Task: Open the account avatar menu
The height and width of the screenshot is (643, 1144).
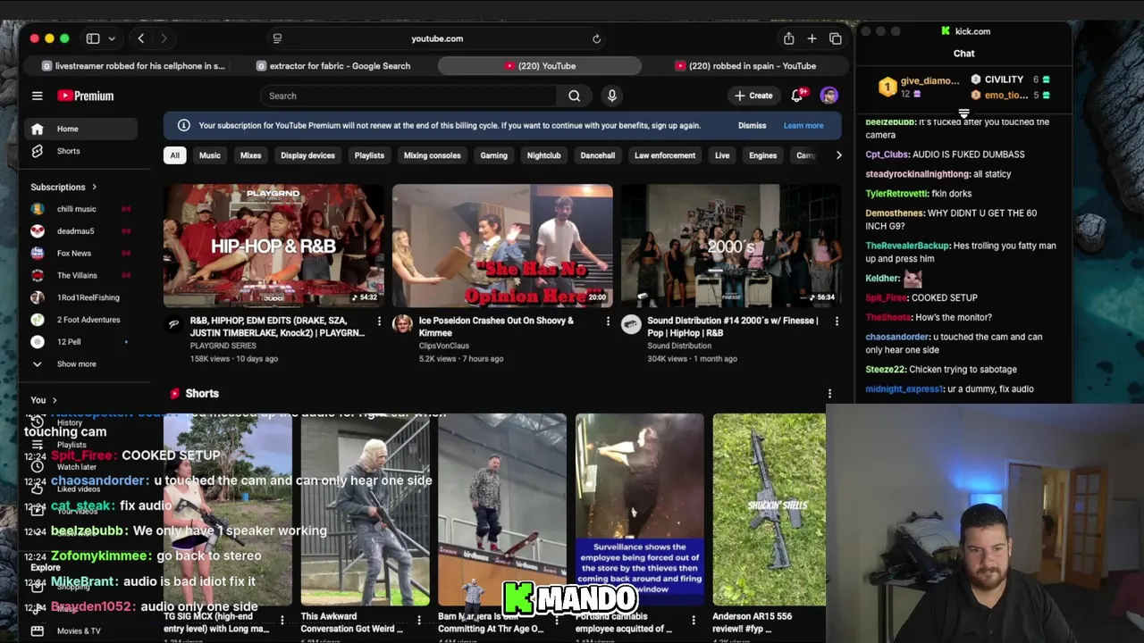Action: point(829,96)
